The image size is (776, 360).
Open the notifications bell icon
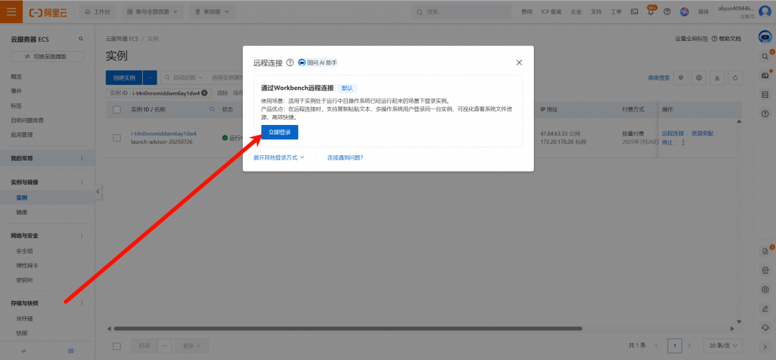tap(650, 12)
